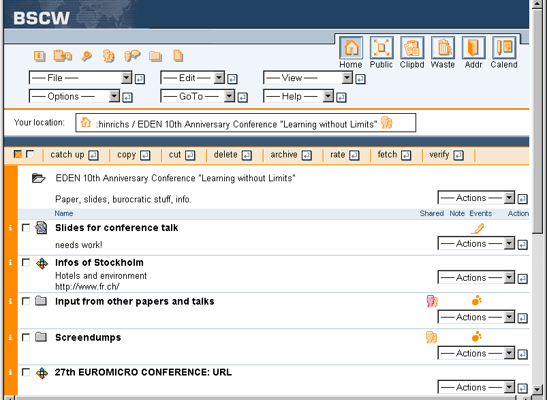Screen dimensions: 547x400
Task: Open the Home workspace icon
Action: click(x=351, y=48)
